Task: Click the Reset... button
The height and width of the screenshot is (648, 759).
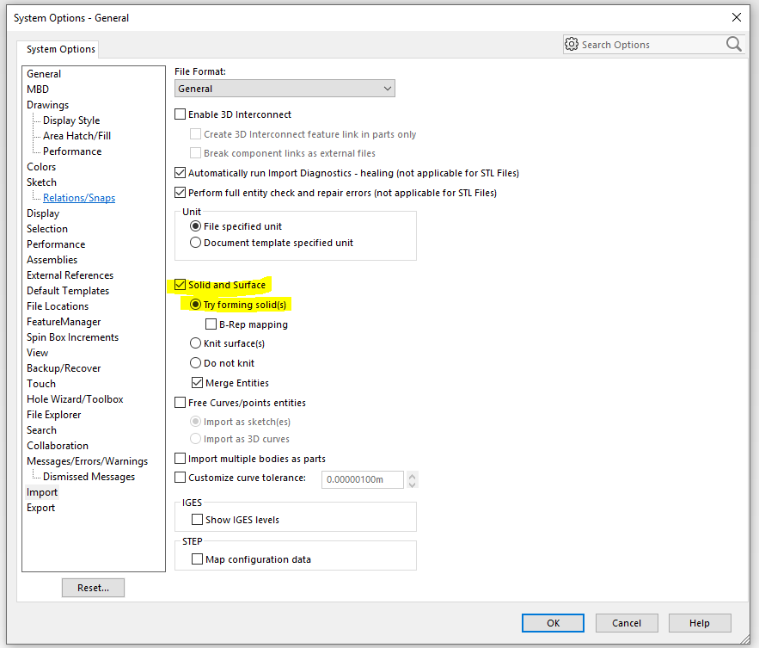Action: click(93, 588)
